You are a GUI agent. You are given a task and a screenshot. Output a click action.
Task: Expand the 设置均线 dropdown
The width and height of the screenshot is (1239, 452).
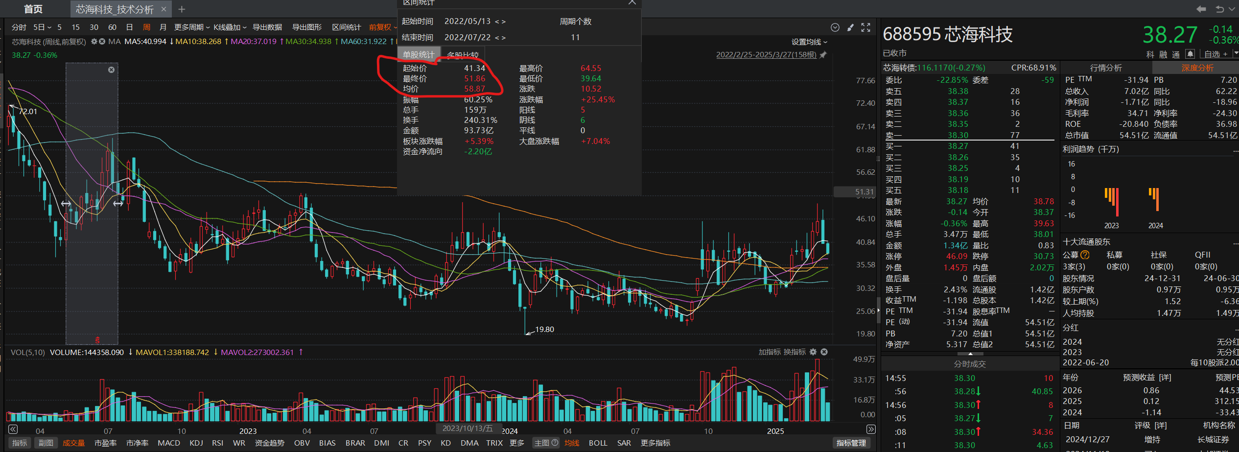(x=809, y=42)
